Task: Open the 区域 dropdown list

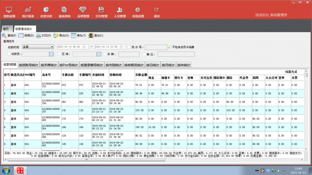Action: [98, 54]
